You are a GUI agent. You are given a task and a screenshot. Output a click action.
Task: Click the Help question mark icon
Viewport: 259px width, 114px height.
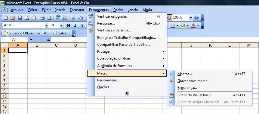196,18
